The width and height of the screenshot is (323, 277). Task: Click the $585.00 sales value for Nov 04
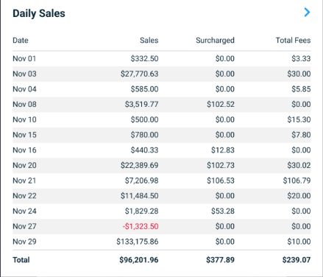[144, 89]
